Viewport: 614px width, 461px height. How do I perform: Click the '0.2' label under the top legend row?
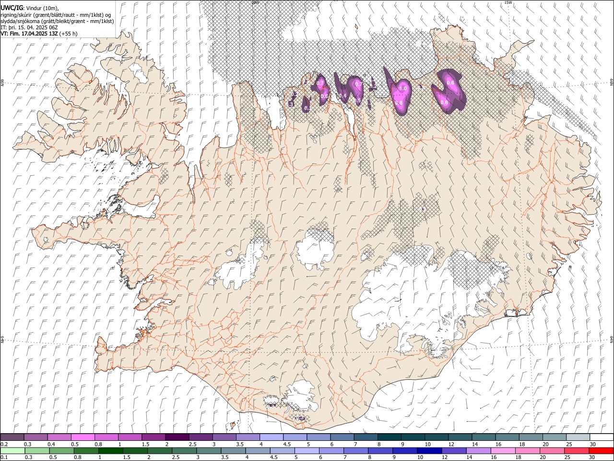(4, 444)
